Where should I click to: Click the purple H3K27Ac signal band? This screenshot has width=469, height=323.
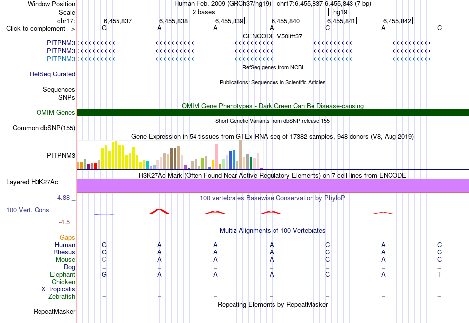tap(273, 186)
